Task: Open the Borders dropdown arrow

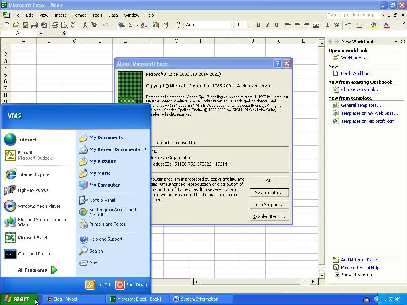Action: (x=366, y=25)
